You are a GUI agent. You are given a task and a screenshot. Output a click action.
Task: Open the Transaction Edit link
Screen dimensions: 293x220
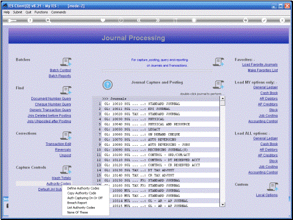click(x=58, y=144)
